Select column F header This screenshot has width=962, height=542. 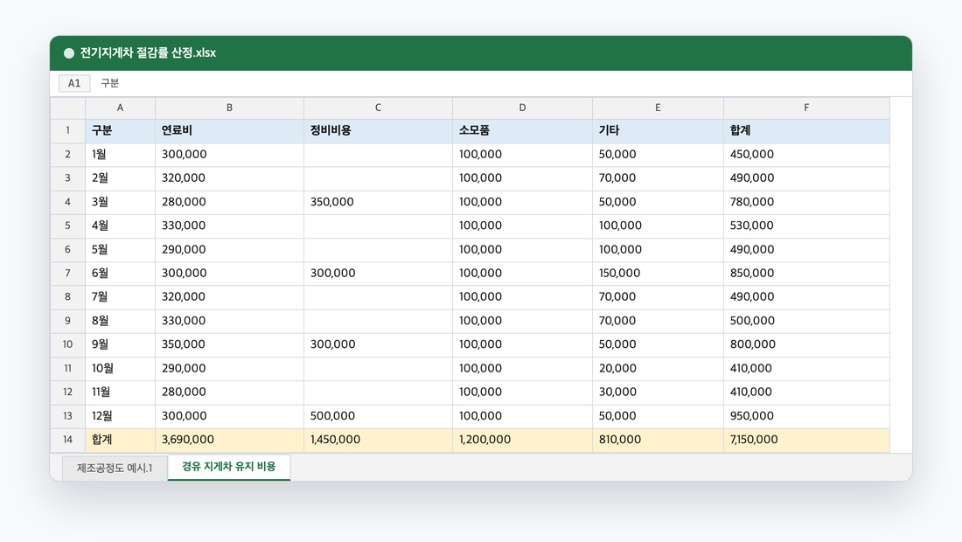coord(806,108)
